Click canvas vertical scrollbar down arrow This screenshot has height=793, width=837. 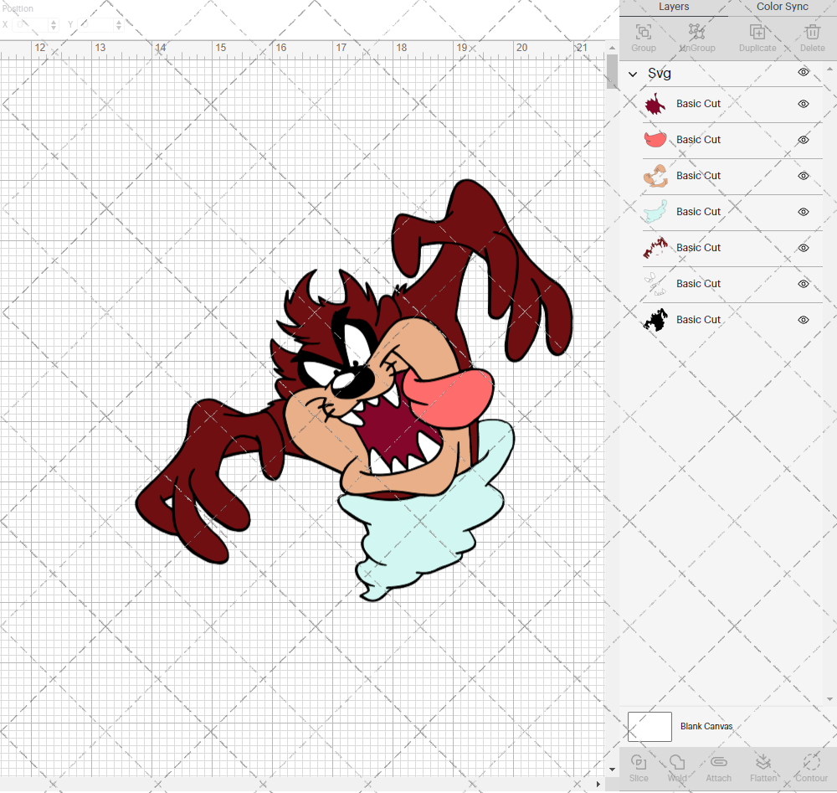pos(613,770)
